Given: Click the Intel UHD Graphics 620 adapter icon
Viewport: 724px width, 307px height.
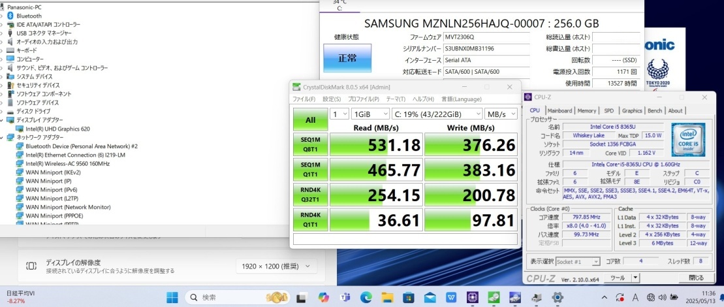Looking at the screenshot, I should pyautogui.click(x=20, y=129).
